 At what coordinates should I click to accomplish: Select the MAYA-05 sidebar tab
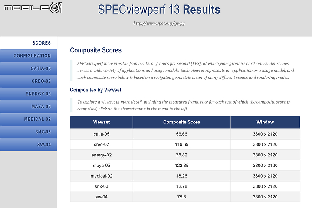point(29,107)
